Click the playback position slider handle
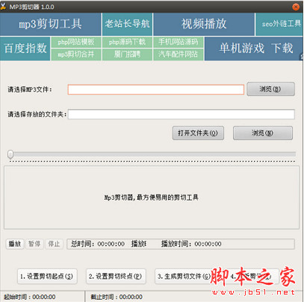 pyautogui.click(x=10, y=154)
